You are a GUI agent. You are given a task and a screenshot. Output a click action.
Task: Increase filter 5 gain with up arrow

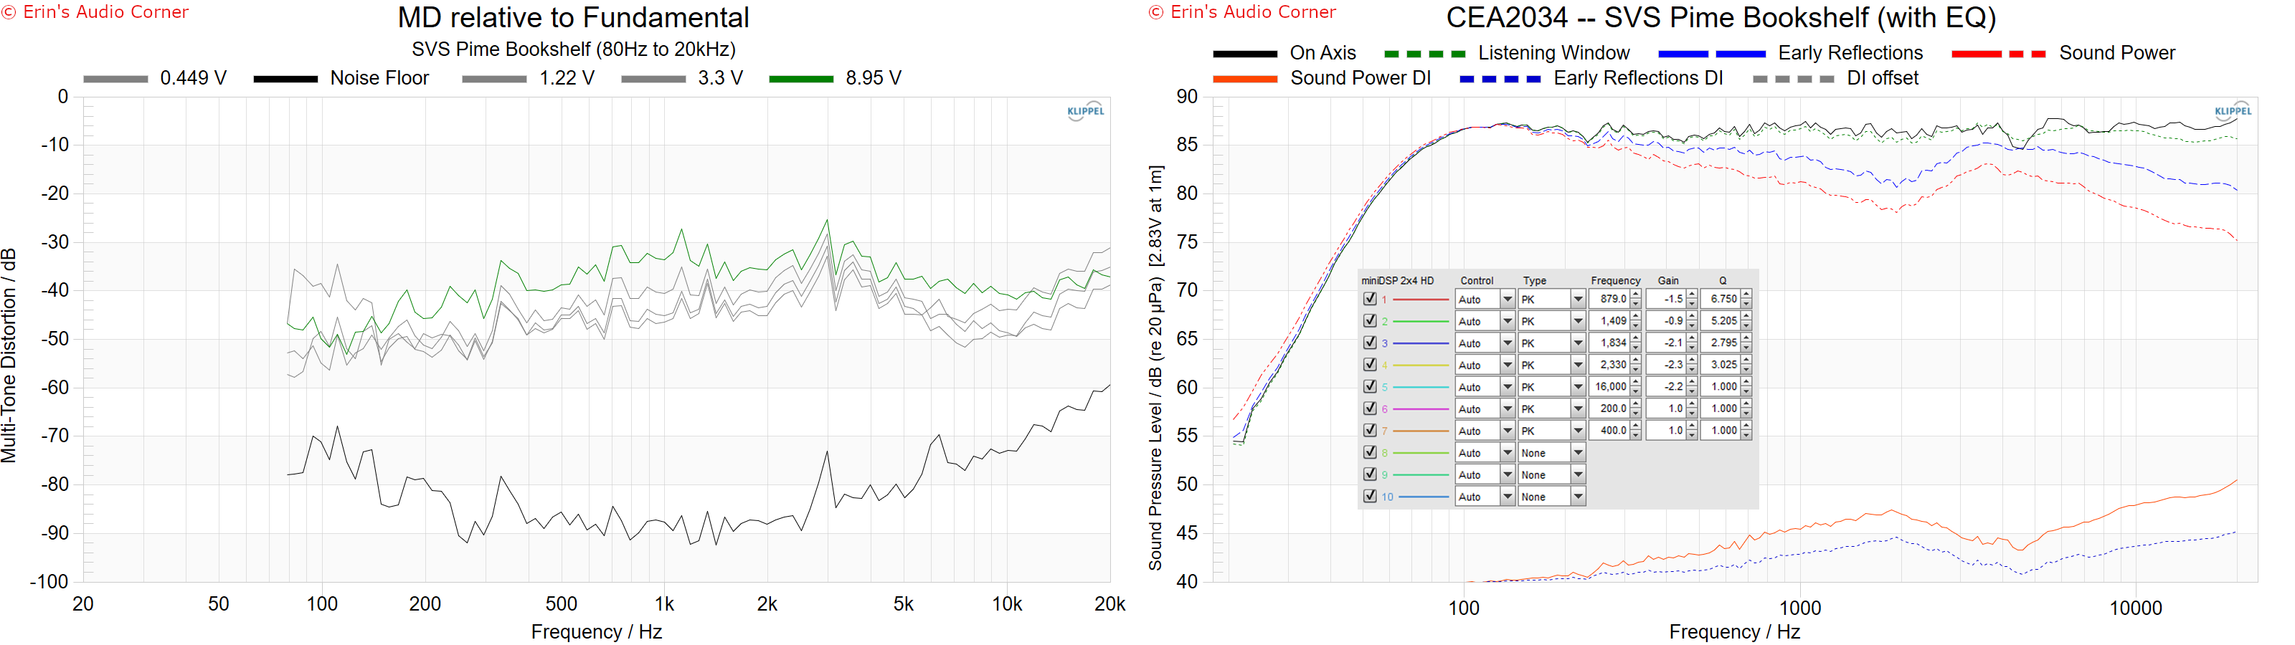point(1691,382)
